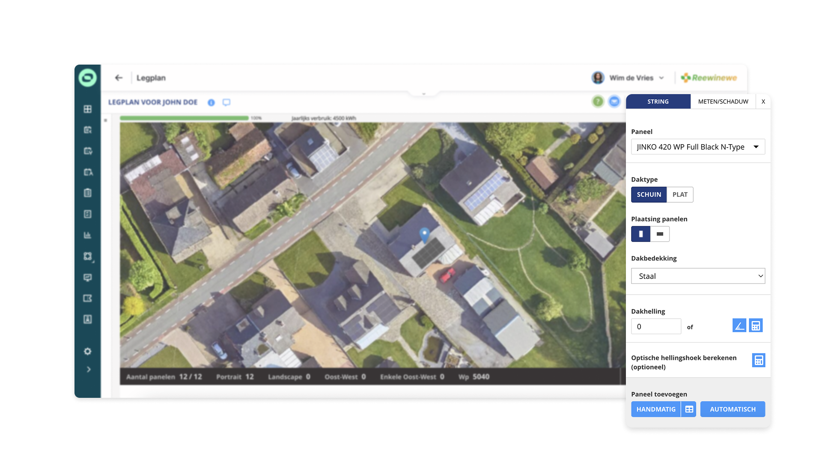Image resolution: width=822 pixels, height=462 pixels.
Task: Choose landscape panel placement
Action: tap(660, 234)
